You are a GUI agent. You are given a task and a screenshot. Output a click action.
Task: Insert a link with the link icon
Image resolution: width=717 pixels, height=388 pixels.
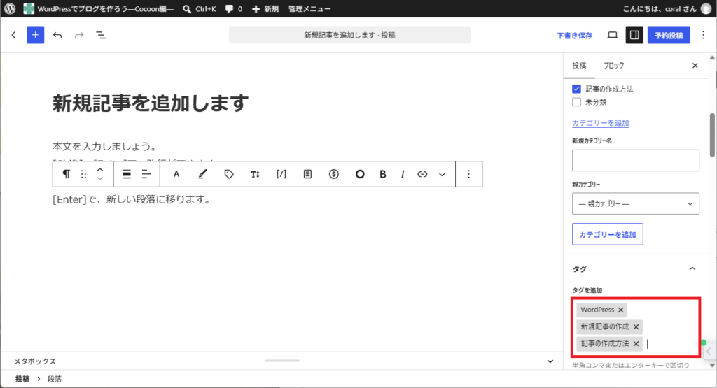click(x=422, y=174)
